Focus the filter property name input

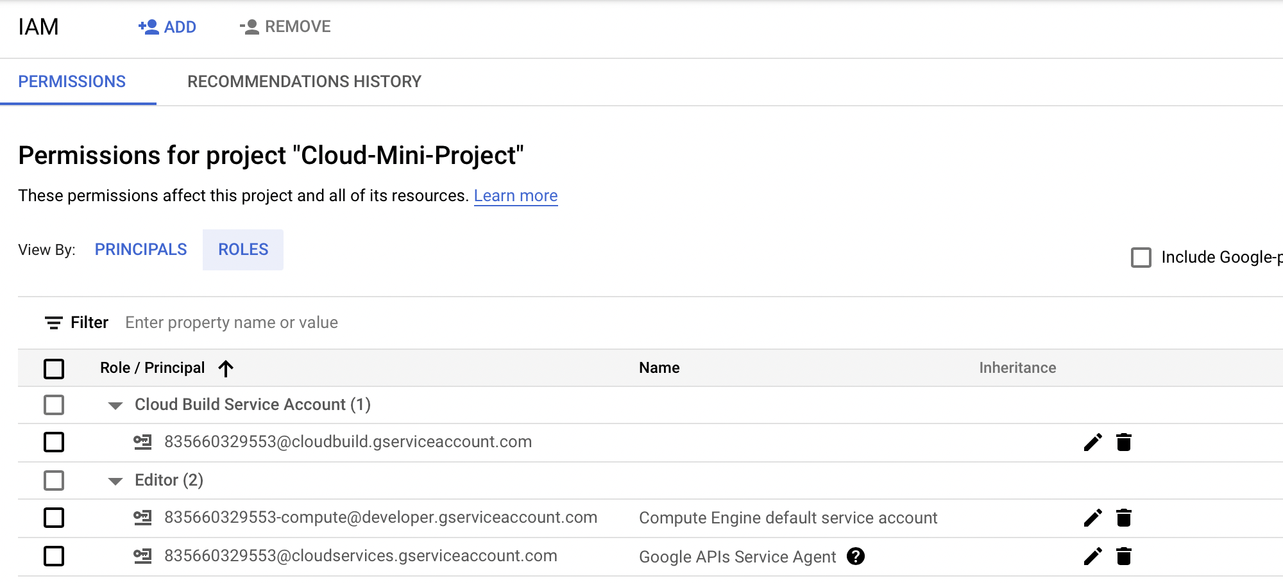pos(232,322)
